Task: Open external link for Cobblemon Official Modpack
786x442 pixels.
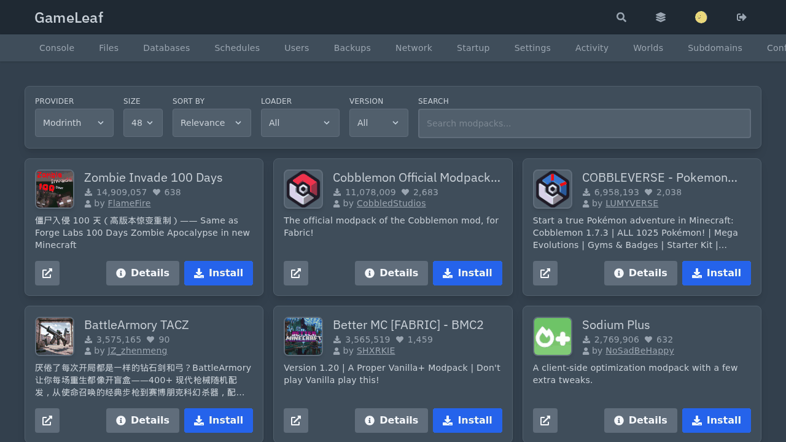Action: point(296,273)
